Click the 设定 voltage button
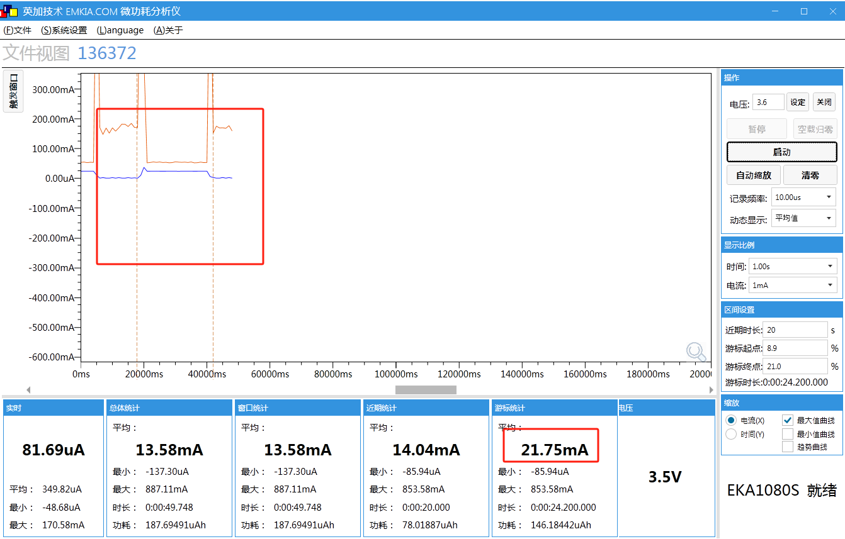This screenshot has height=539, width=845. (798, 102)
